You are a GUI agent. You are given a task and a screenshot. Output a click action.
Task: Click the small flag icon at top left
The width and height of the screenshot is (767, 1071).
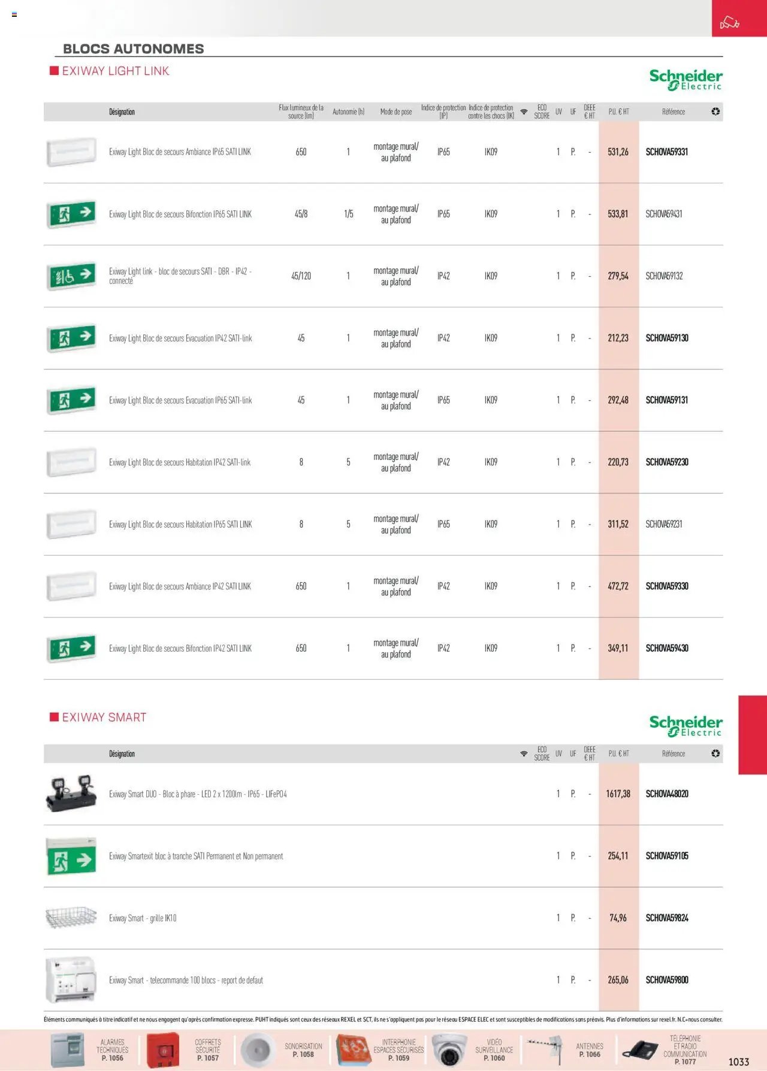14,14
